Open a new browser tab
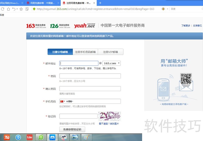 (x=100, y=3)
